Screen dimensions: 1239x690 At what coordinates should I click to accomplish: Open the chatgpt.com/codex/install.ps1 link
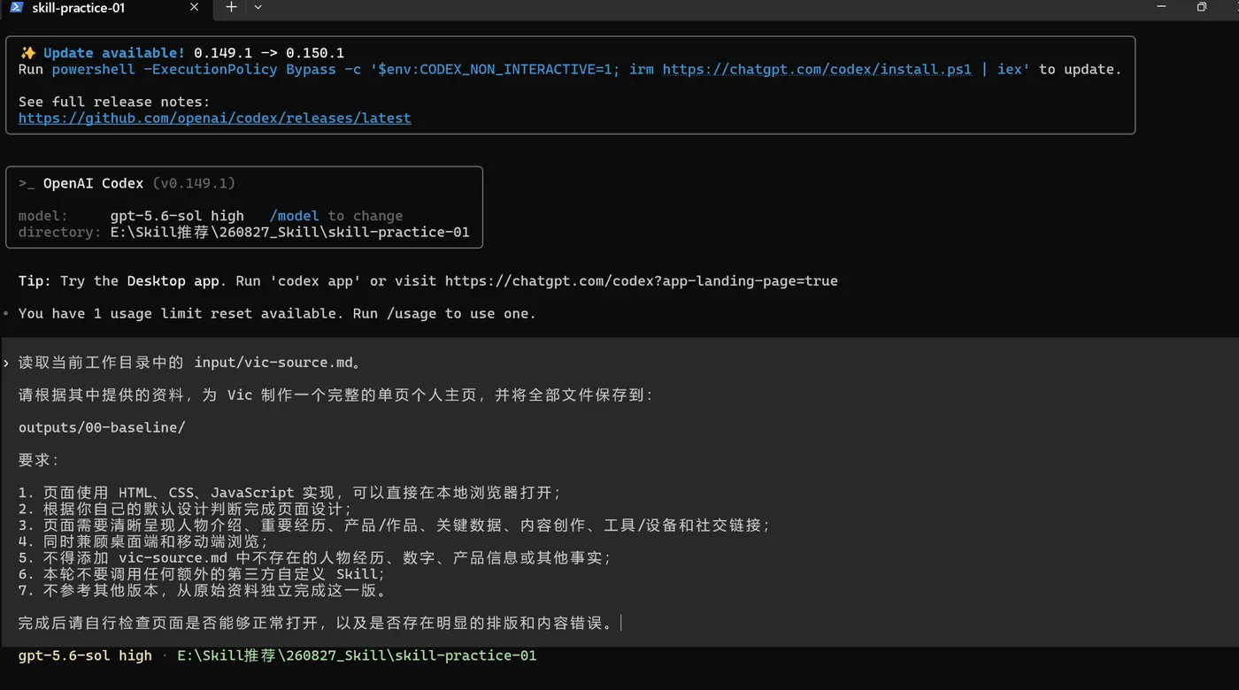coord(817,69)
